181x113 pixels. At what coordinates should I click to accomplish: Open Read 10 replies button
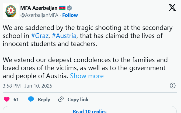click(90, 110)
